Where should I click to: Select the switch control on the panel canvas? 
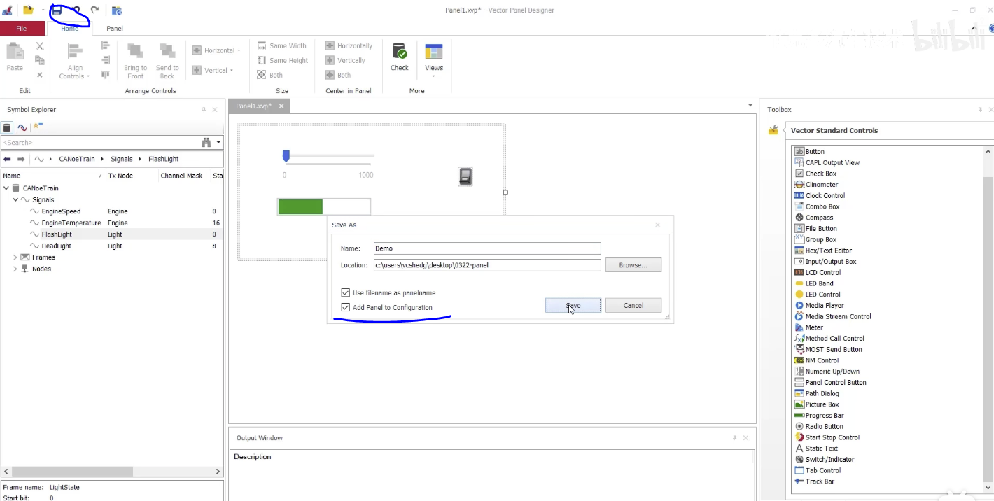pyautogui.click(x=465, y=176)
